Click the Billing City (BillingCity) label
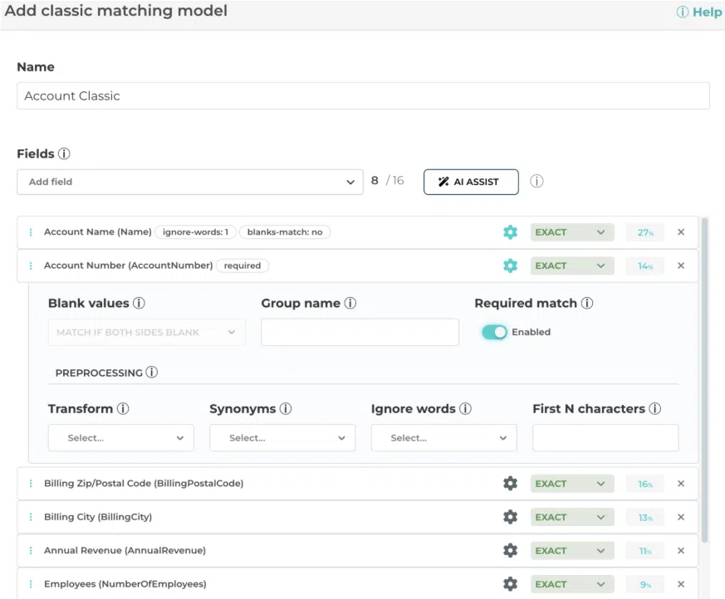This screenshot has height=599, width=725. pyautogui.click(x=98, y=517)
